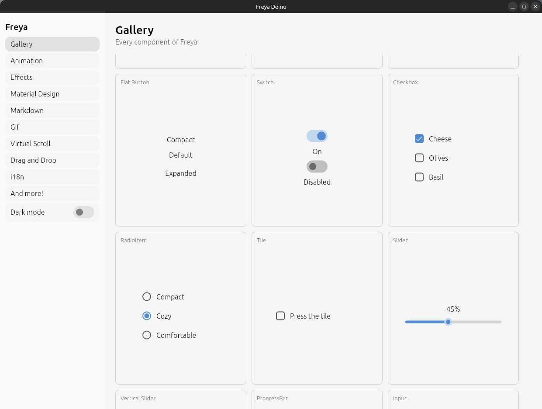Click the 'Slider' card title

[400, 240]
